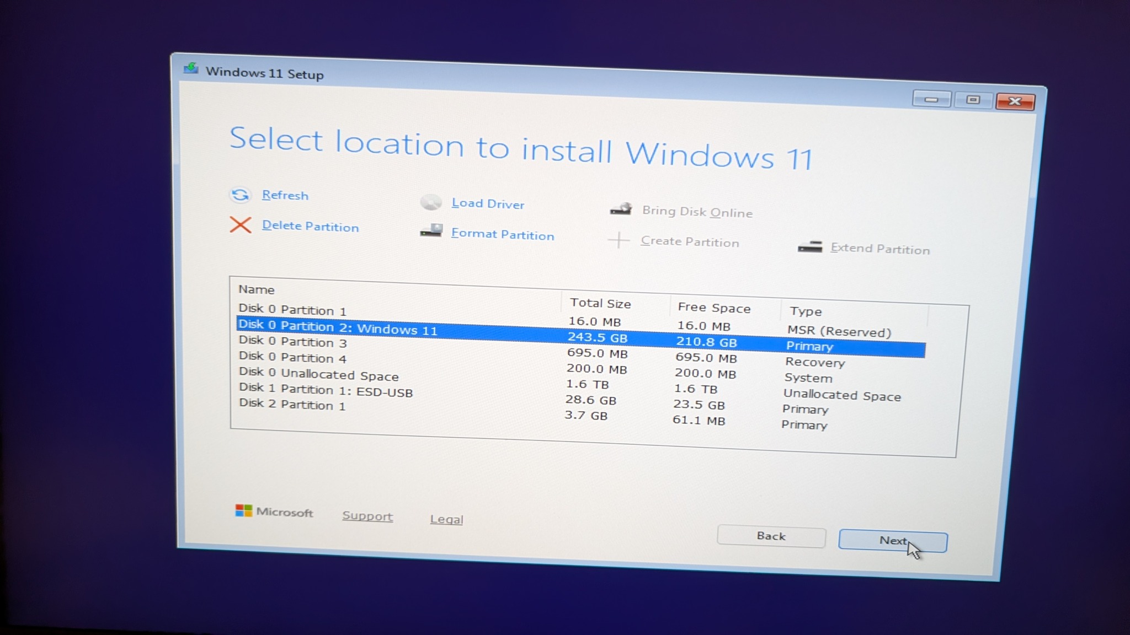
Task: Click the Name column header
Action: [x=257, y=289]
